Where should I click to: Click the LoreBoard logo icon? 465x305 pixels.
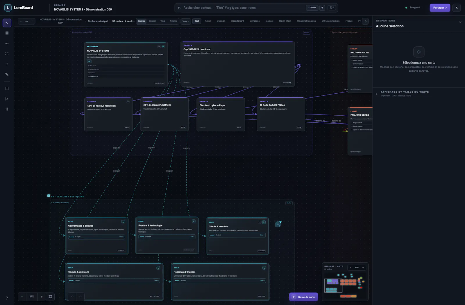click(8, 8)
